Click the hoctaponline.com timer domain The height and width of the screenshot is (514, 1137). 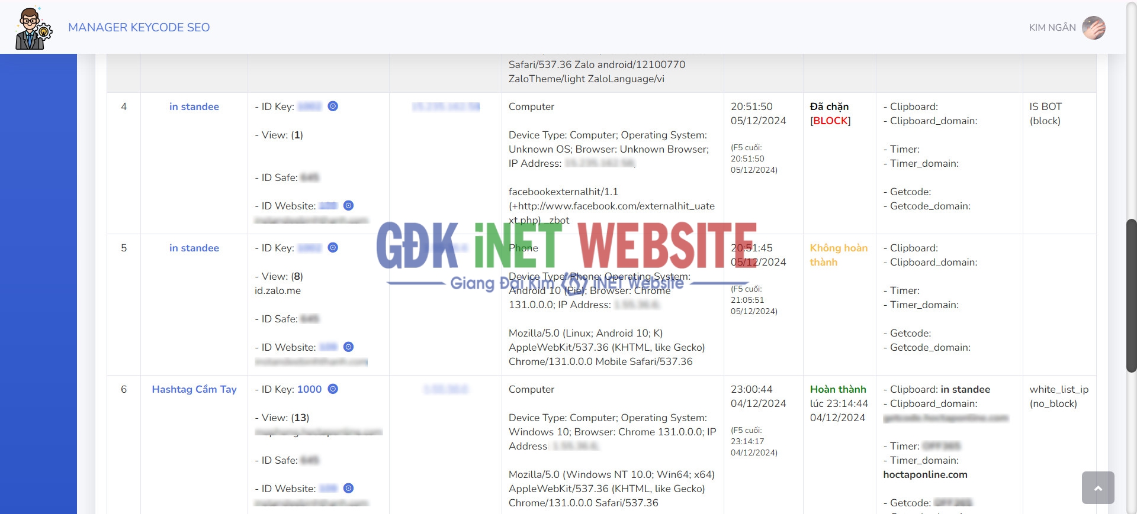click(x=925, y=474)
